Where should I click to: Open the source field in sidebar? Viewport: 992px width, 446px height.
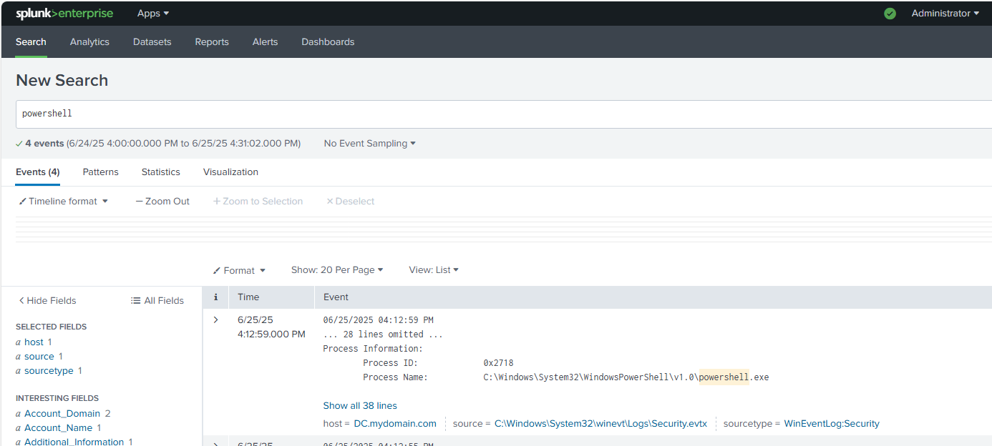click(x=39, y=357)
